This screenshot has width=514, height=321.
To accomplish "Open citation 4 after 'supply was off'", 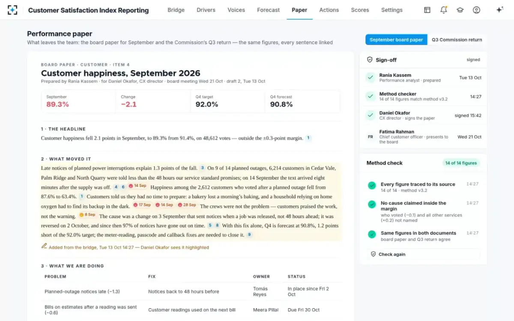I will point(116,187).
